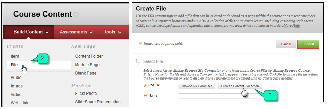Screen dimensions: 328x109
Task: Open the Tools dropdown
Action: (112, 32)
